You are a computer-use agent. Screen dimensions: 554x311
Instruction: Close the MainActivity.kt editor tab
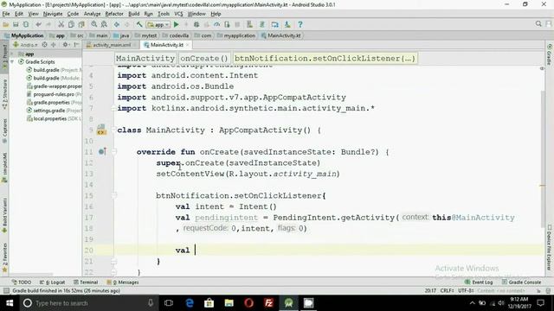(188, 45)
